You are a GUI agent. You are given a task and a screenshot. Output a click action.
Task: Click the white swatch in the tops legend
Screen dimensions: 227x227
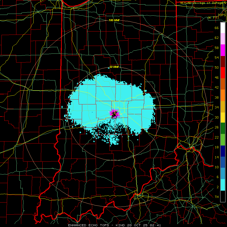(x=223, y=28)
